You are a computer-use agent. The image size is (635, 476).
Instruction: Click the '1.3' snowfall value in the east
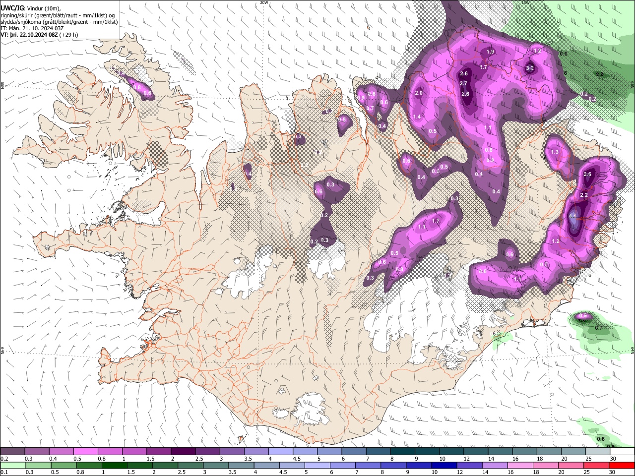click(x=555, y=152)
